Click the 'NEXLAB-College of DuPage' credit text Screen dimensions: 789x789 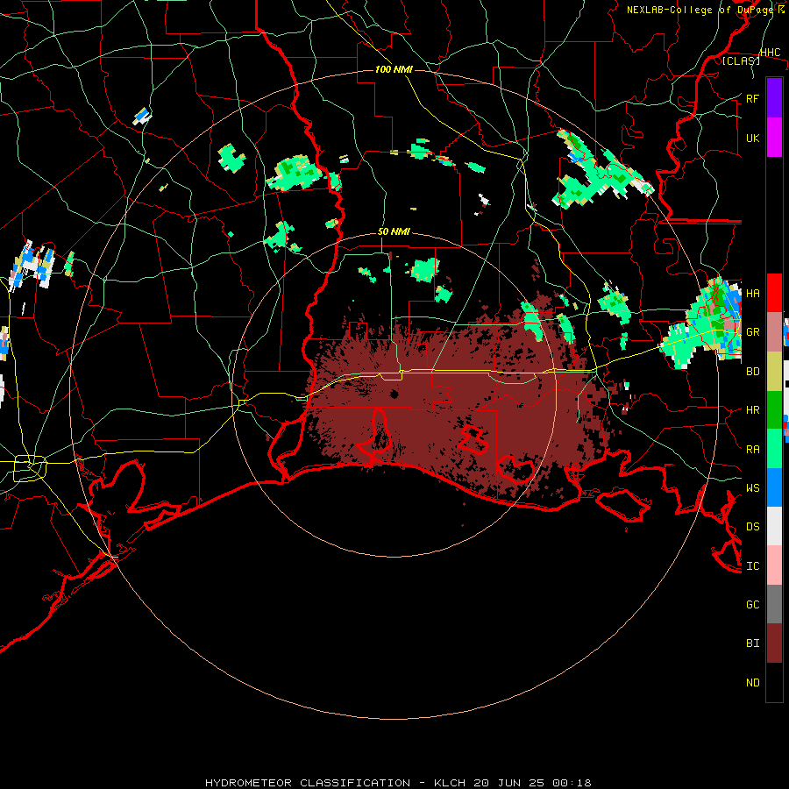pyautogui.click(x=700, y=10)
